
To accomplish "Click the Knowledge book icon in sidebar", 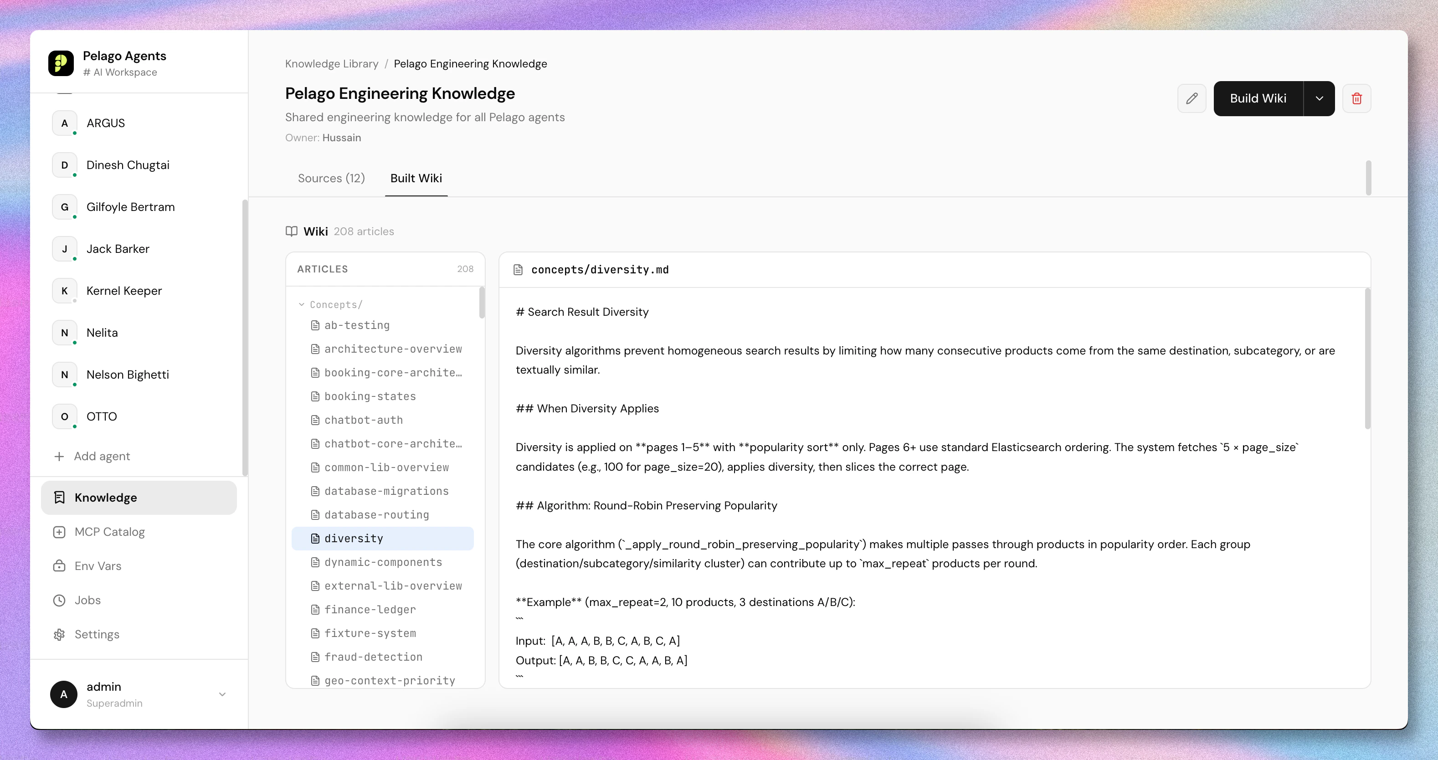I will [59, 497].
